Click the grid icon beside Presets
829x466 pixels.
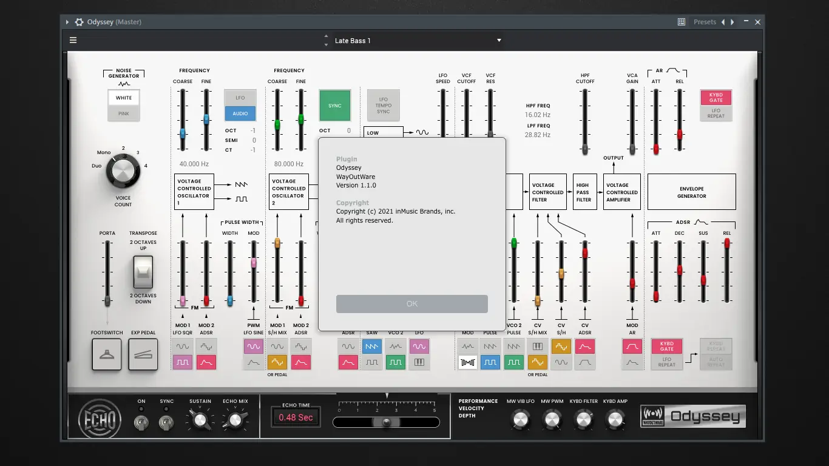click(682, 22)
